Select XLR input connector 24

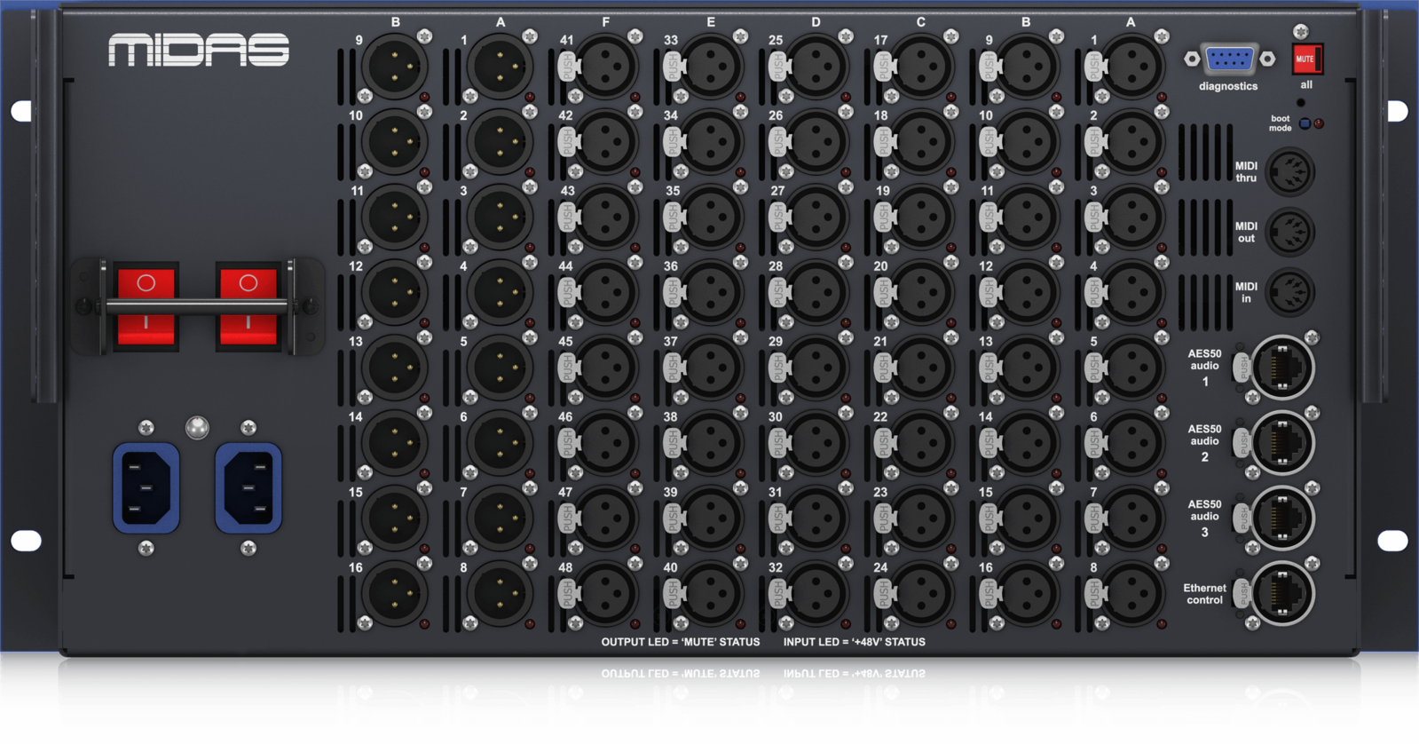coord(920,593)
